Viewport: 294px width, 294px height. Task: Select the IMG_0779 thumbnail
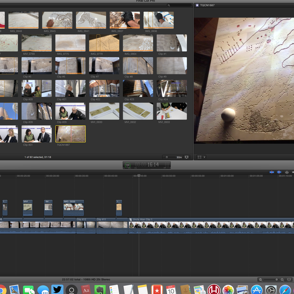tap(104, 43)
